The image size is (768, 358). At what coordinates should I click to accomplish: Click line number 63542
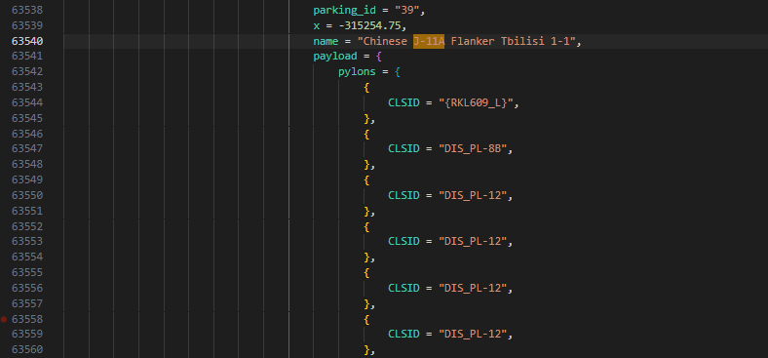point(27,71)
